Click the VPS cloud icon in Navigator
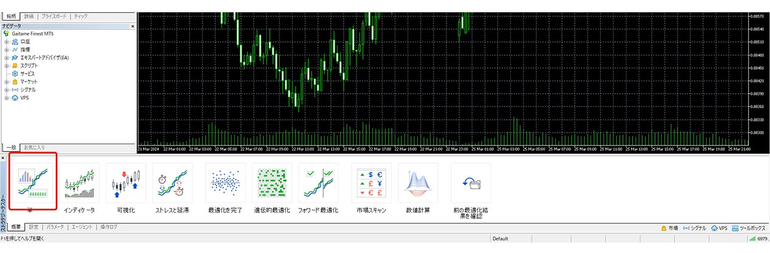This screenshot has width=770, height=253. pyautogui.click(x=15, y=97)
